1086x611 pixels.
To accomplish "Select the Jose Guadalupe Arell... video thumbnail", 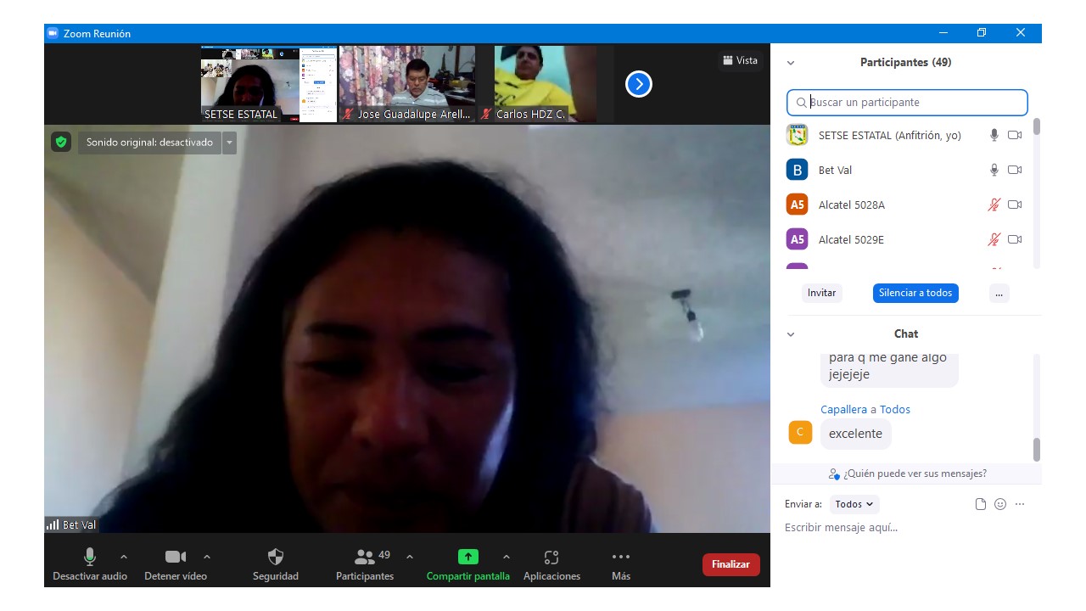I will (x=407, y=84).
